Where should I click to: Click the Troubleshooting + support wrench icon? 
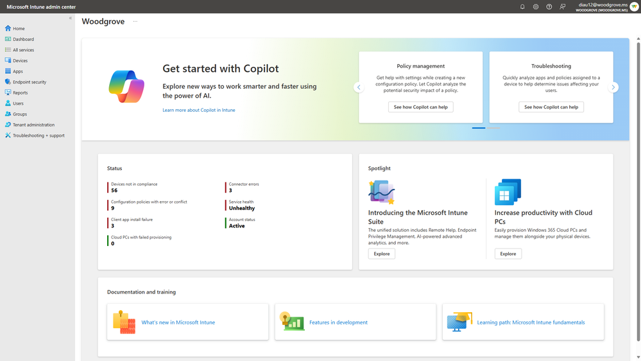click(x=8, y=135)
